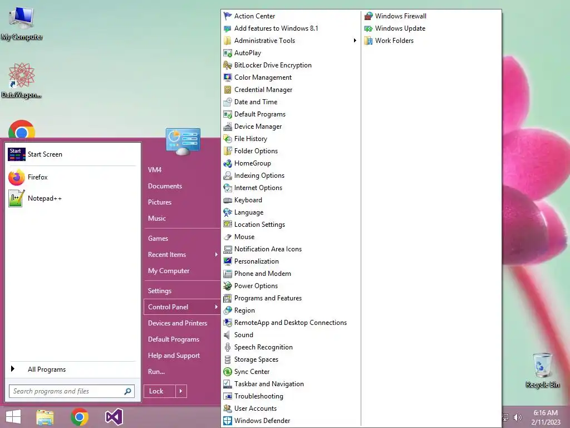This screenshot has height=428, width=570.
Task: Click the Windows Update icon
Action: [x=368, y=28]
